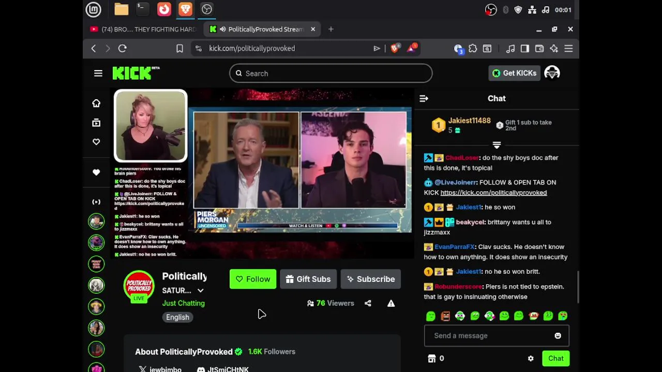Click the chat scrollbar

pyautogui.click(x=578, y=287)
